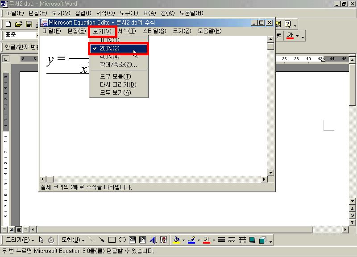Image resolution: width=357 pixels, height=257 pixels.
Task: Choose 모두 보기(A) show all
Action: (119, 93)
